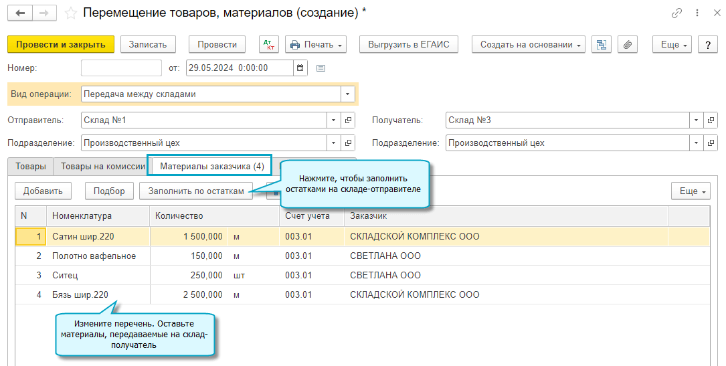Select the Бязь шир.220 table row

(x=84, y=294)
